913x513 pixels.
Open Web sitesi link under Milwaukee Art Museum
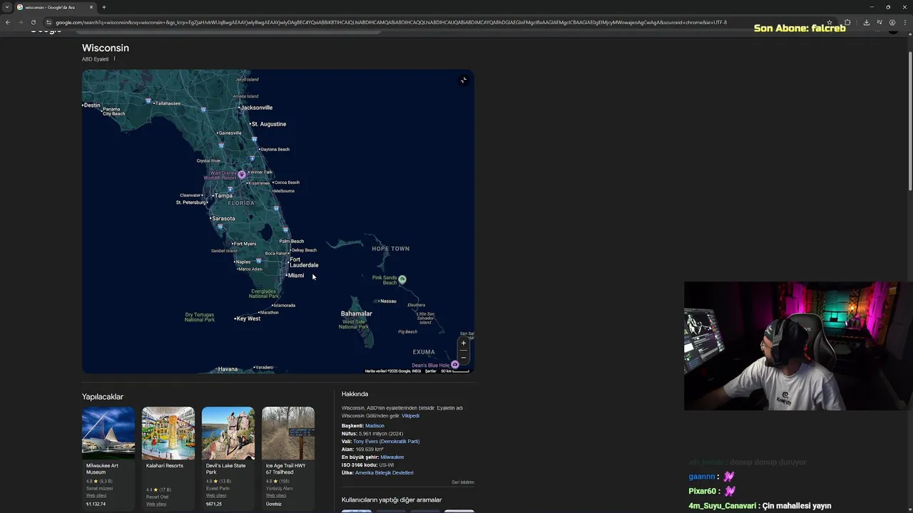96,495
